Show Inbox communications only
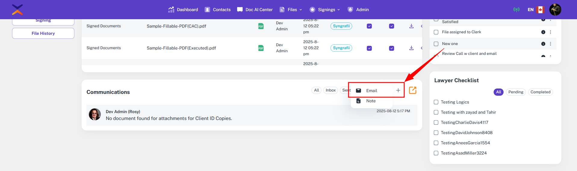The width and height of the screenshot is (577, 171). click(330, 90)
